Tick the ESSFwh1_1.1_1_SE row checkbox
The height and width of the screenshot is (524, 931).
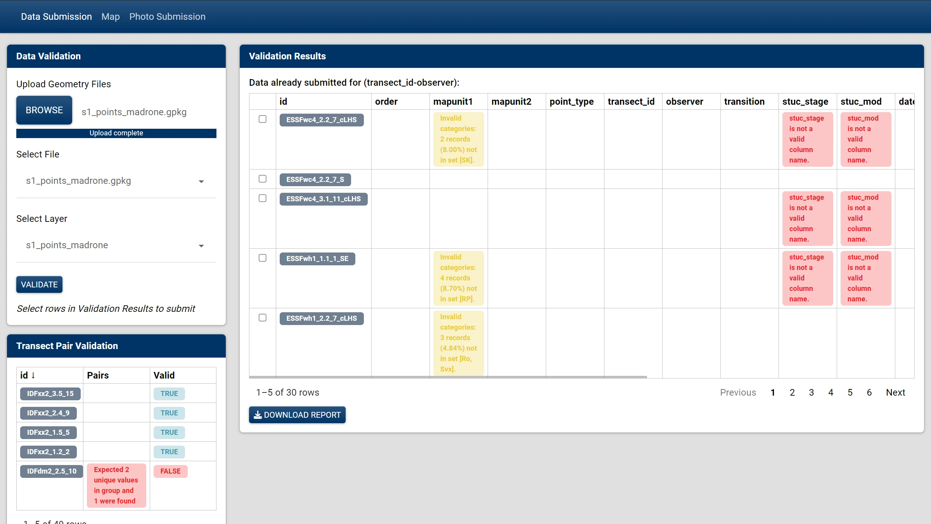tap(263, 258)
